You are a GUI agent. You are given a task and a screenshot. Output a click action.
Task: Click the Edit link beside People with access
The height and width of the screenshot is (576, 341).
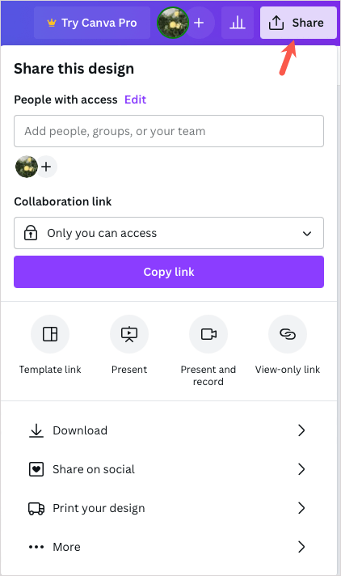pos(135,100)
